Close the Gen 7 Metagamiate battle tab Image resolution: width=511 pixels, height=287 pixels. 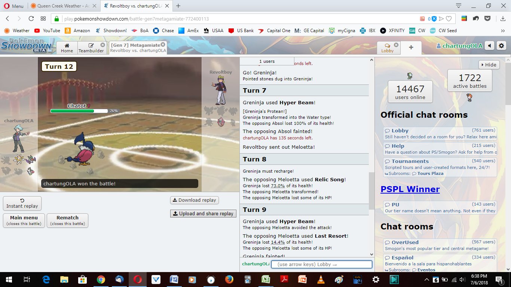[163, 44]
